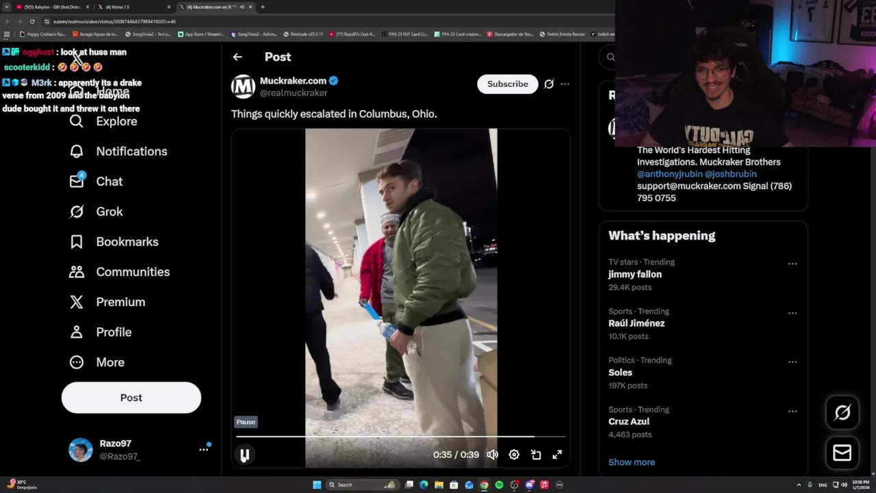Open a new browser tab

pyautogui.click(x=263, y=7)
